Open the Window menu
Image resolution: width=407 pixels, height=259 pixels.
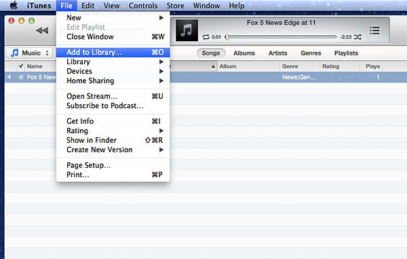(x=206, y=5)
